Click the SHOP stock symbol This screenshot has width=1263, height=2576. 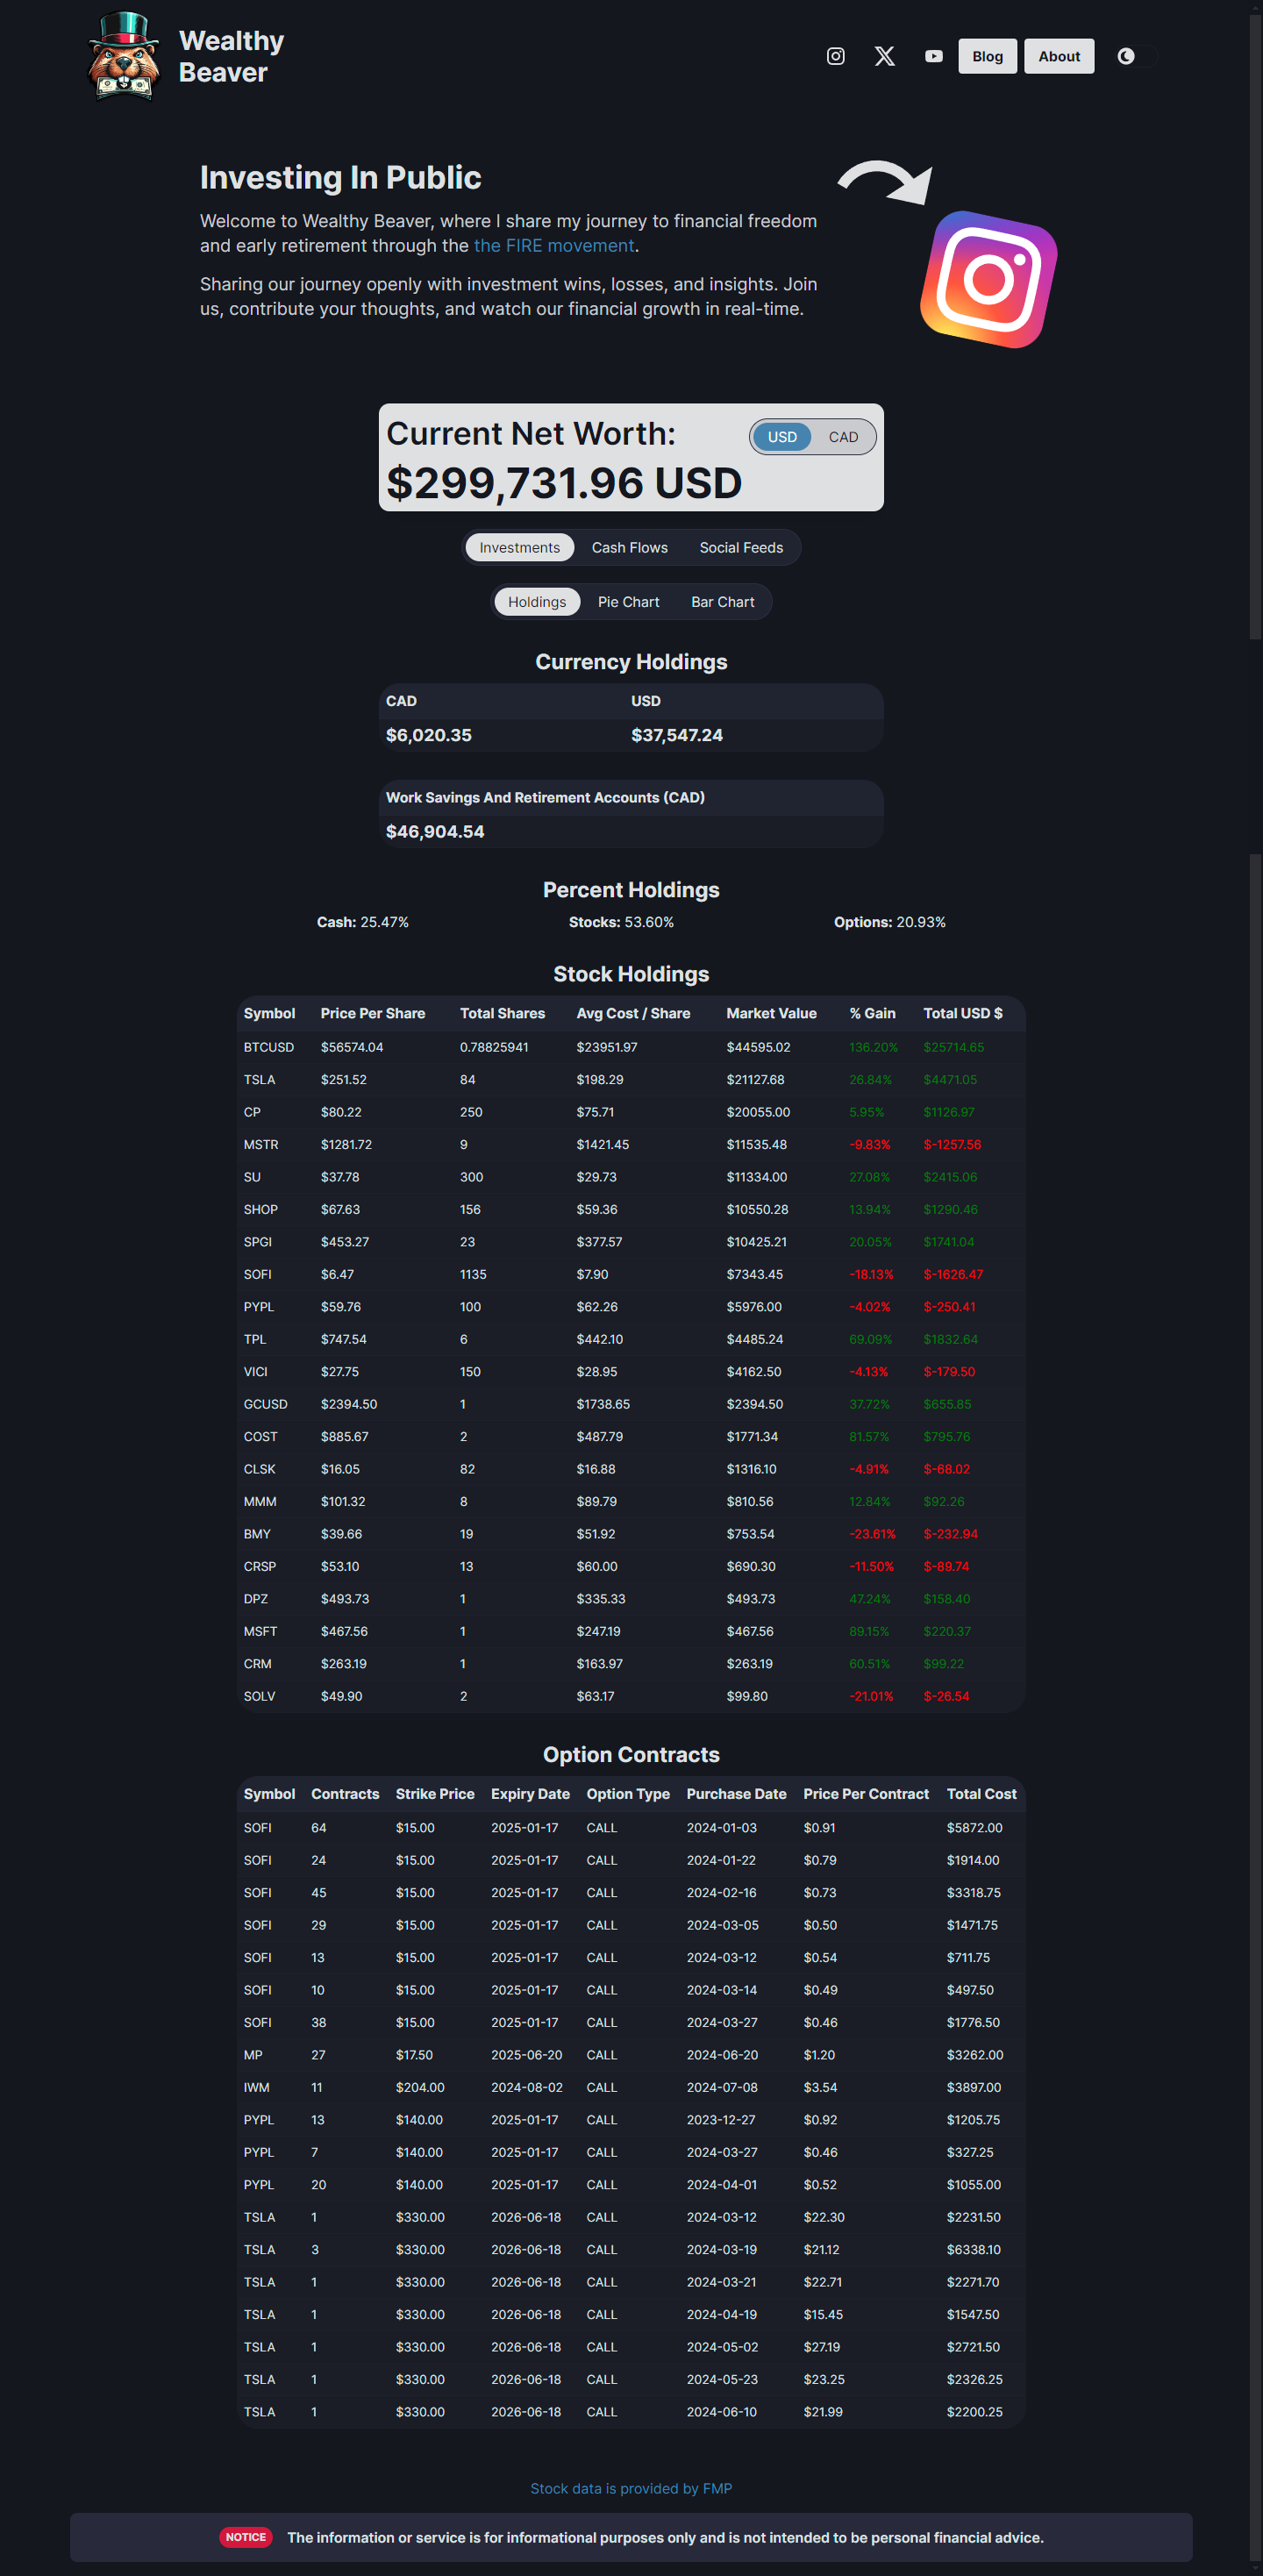click(260, 1209)
